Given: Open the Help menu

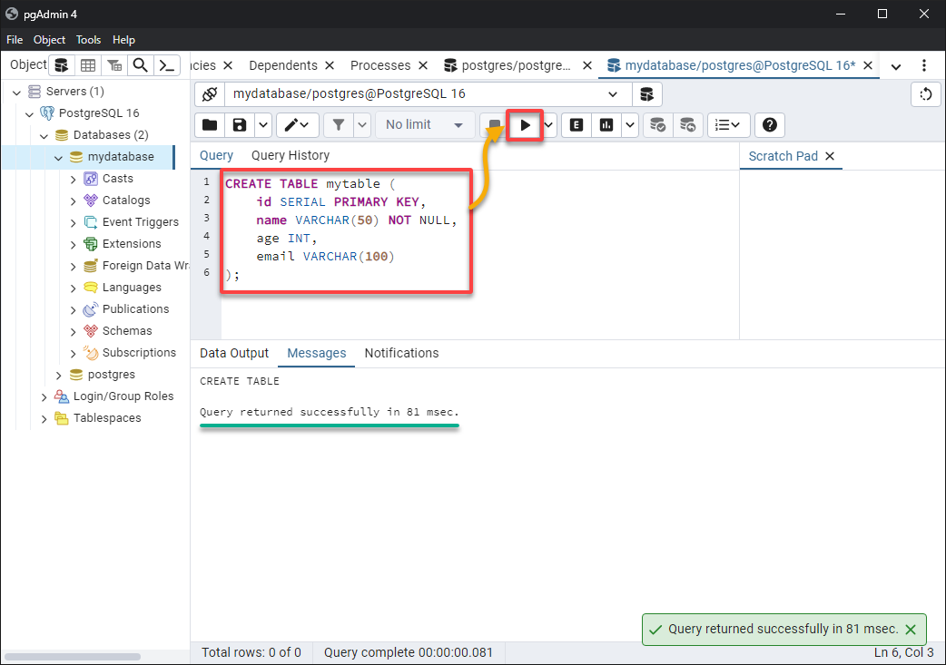Looking at the screenshot, I should click(123, 40).
